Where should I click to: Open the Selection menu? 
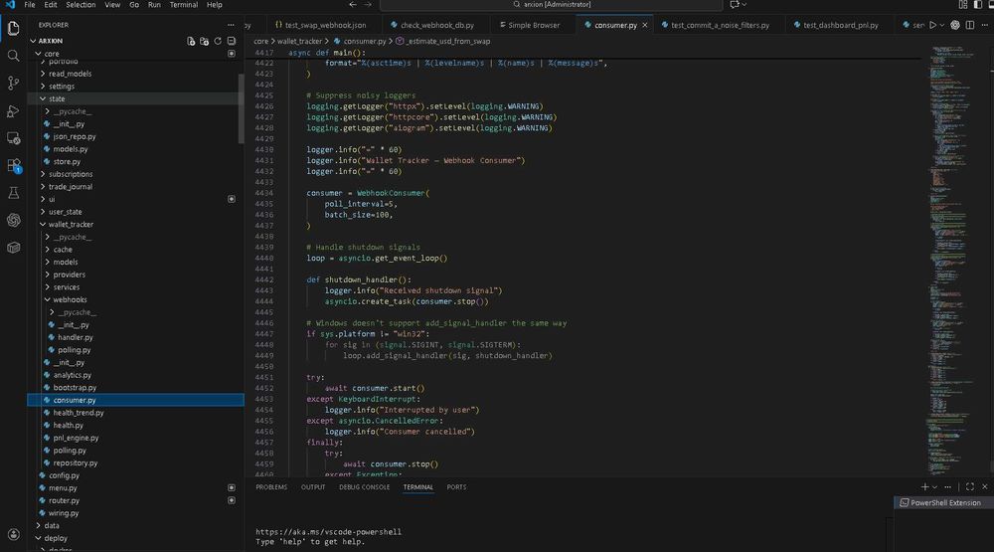81,4
